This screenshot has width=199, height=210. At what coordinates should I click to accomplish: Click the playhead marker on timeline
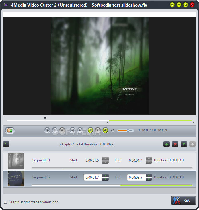pos(45,118)
